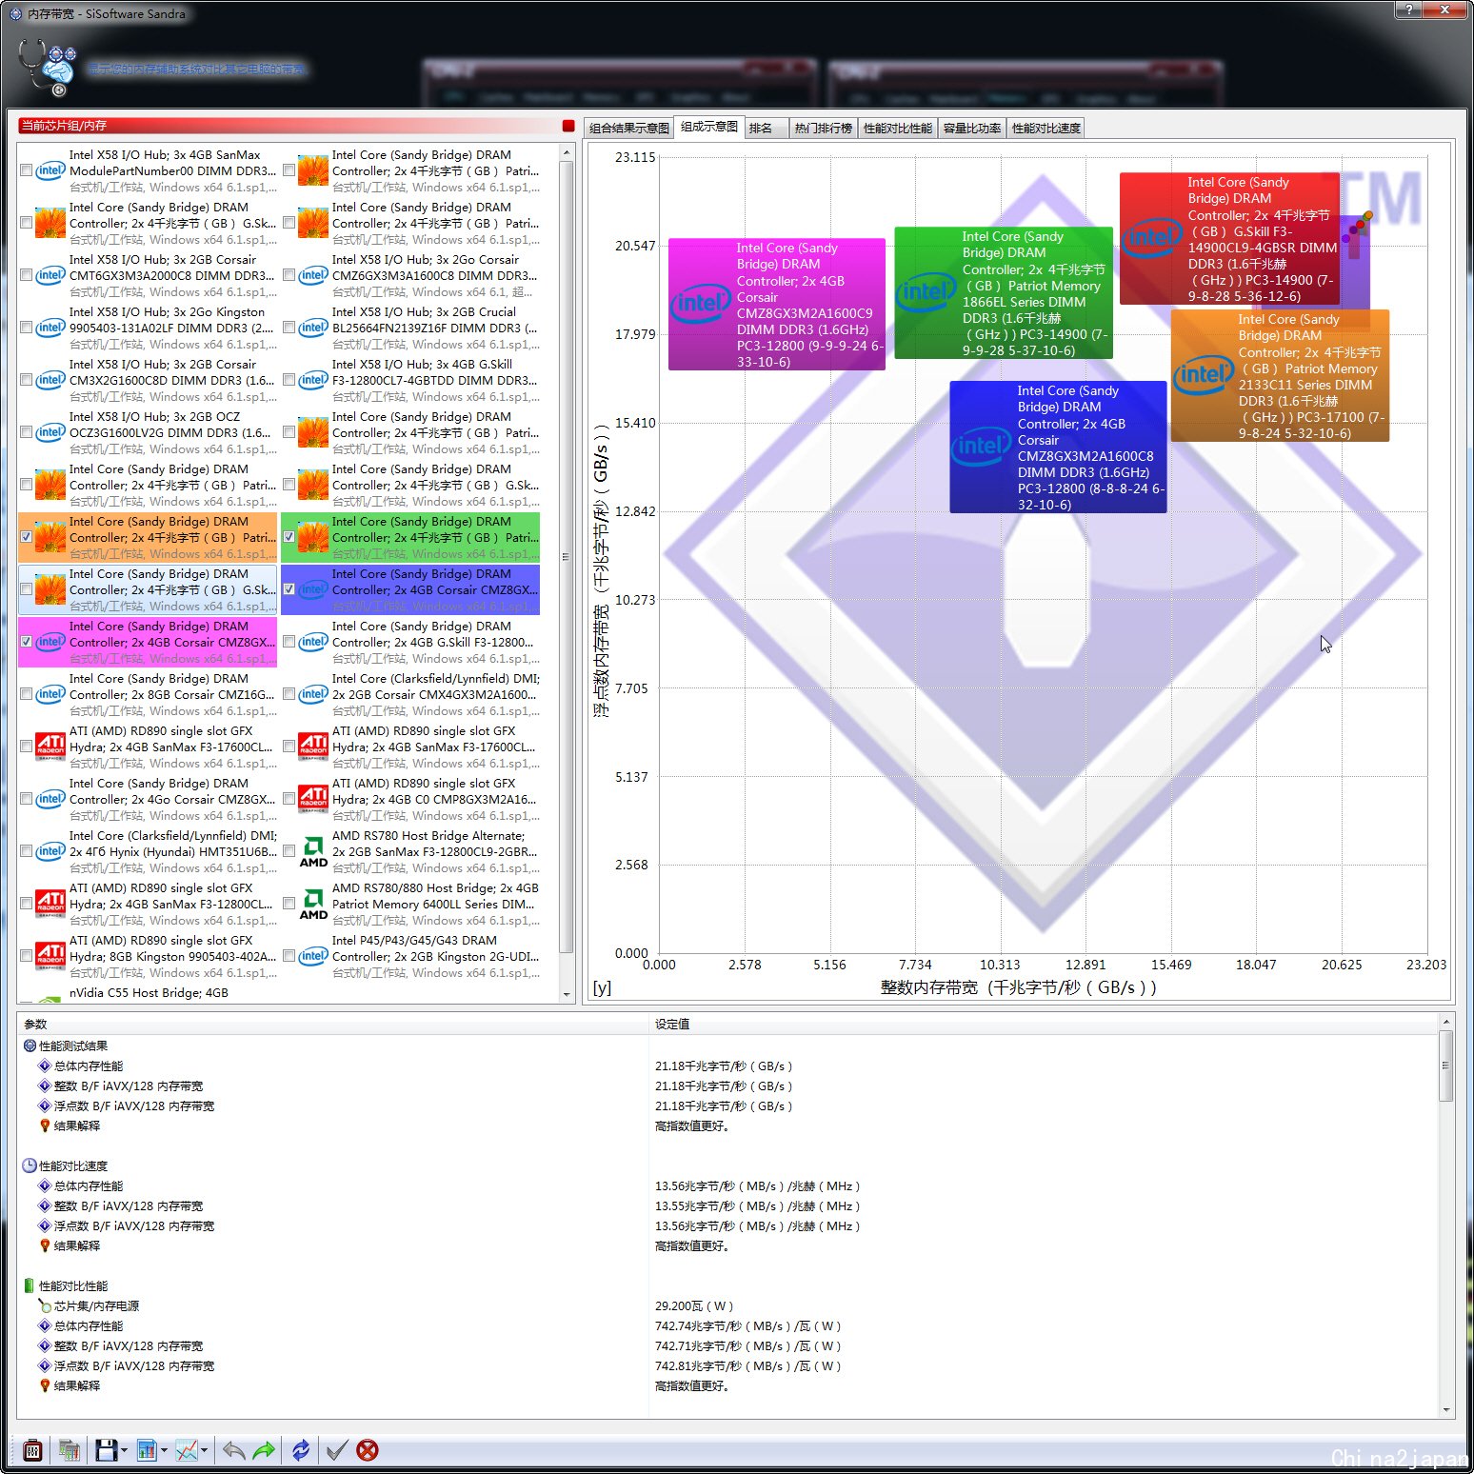Tick checkbox for Crucial BL25664FN2139Z16F entry

(289, 328)
